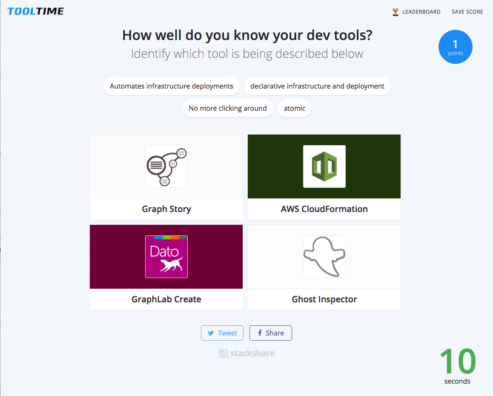Click the Ghost Inspector ghost logo
The width and height of the screenshot is (493, 396).
pos(324,257)
